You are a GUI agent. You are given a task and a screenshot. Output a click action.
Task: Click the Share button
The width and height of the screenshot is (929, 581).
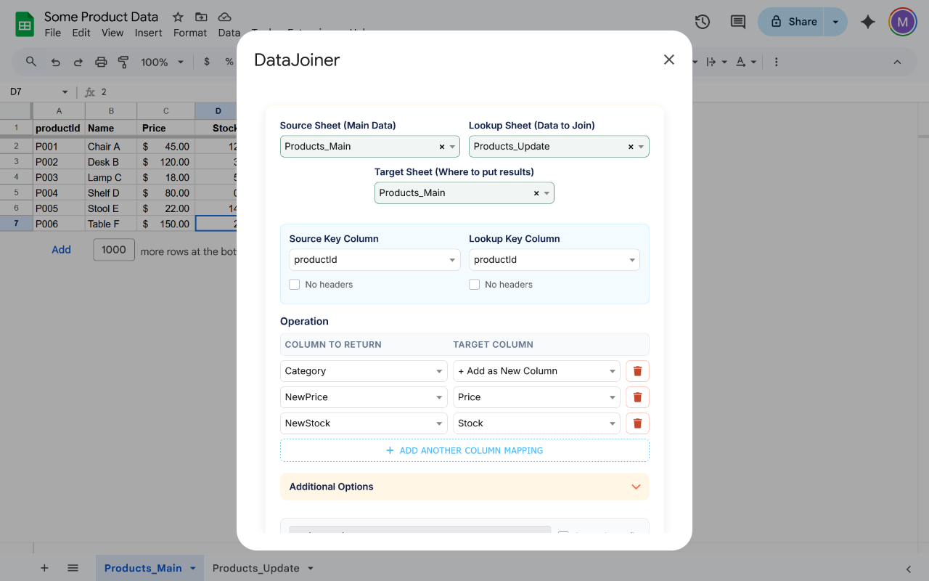point(793,22)
